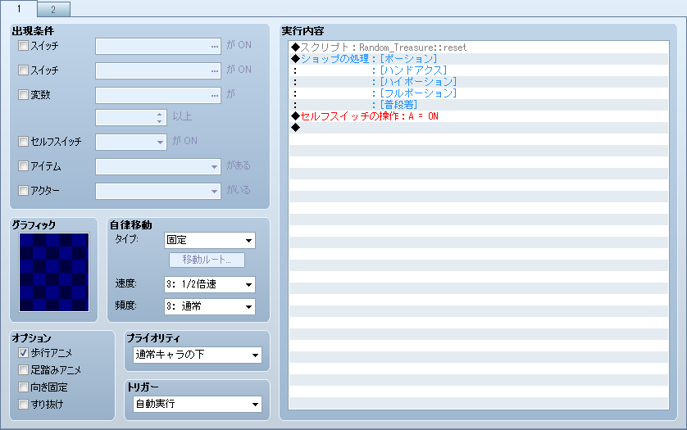687x430 pixels.
Task: Open the 速度 dropdown showing 1/2倍速
Action: 209,284
